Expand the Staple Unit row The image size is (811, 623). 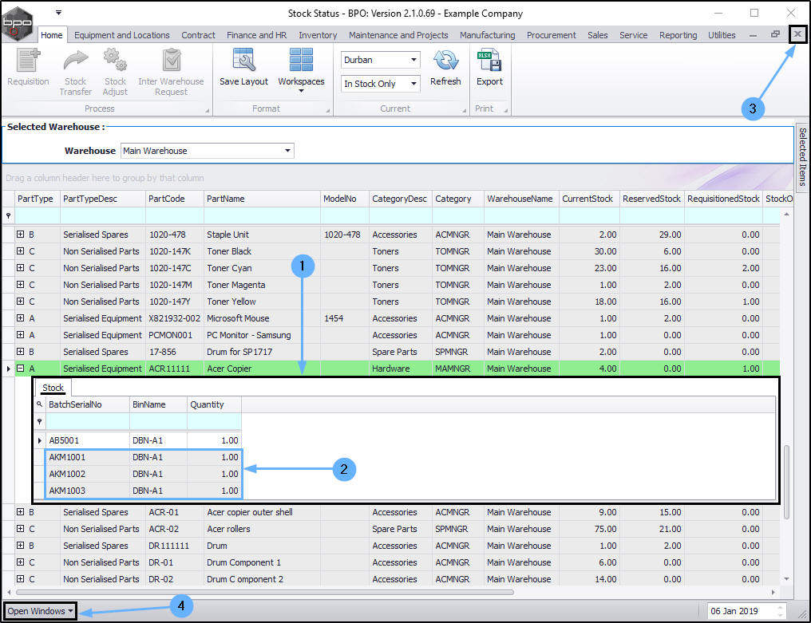coord(21,235)
